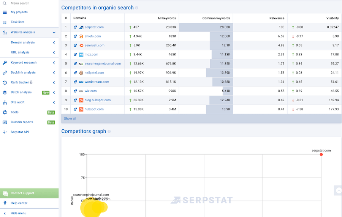Click the Serpstat API icon
Image resolution: width=342 pixels, height=217 pixels.
pyautogui.click(x=5, y=132)
